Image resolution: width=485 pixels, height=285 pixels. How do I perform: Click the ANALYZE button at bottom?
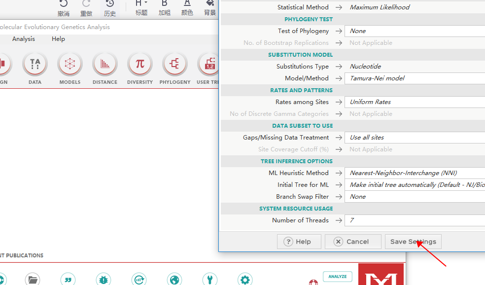tap(338, 277)
